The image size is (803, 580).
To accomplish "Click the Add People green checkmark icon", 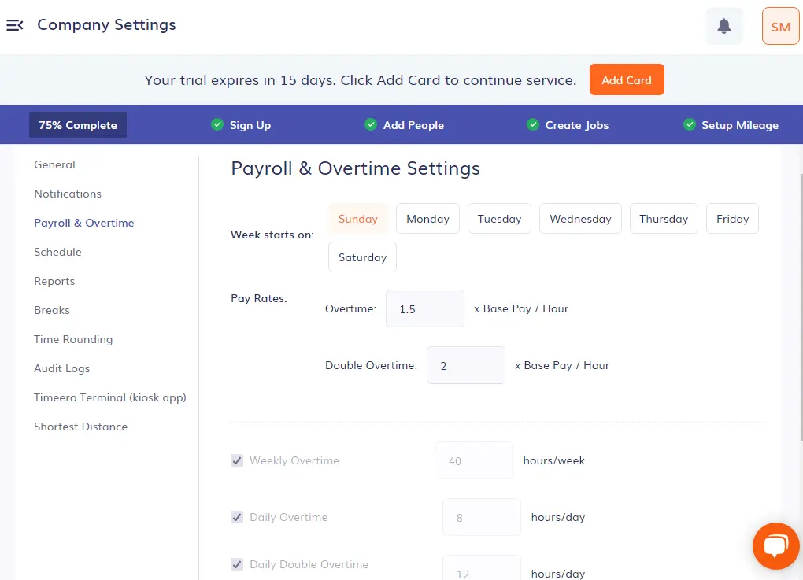I will click(x=371, y=124).
